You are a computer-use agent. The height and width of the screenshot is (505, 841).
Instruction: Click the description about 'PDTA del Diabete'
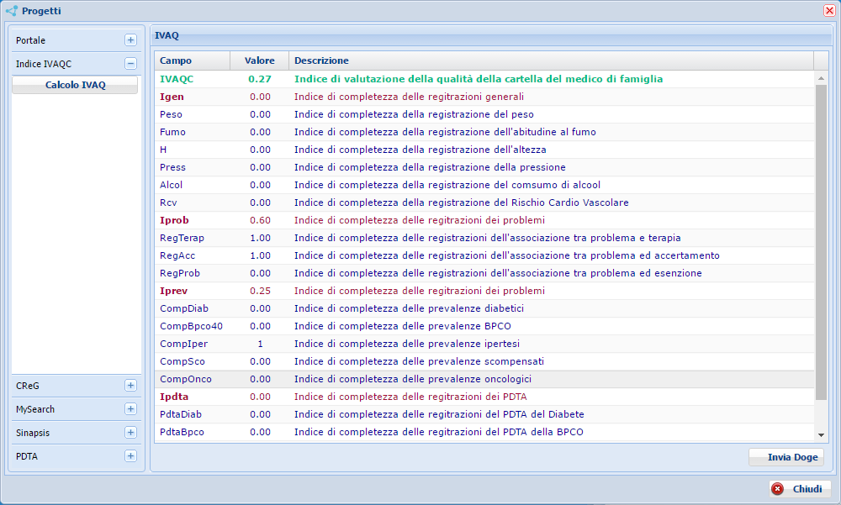tap(439, 414)
